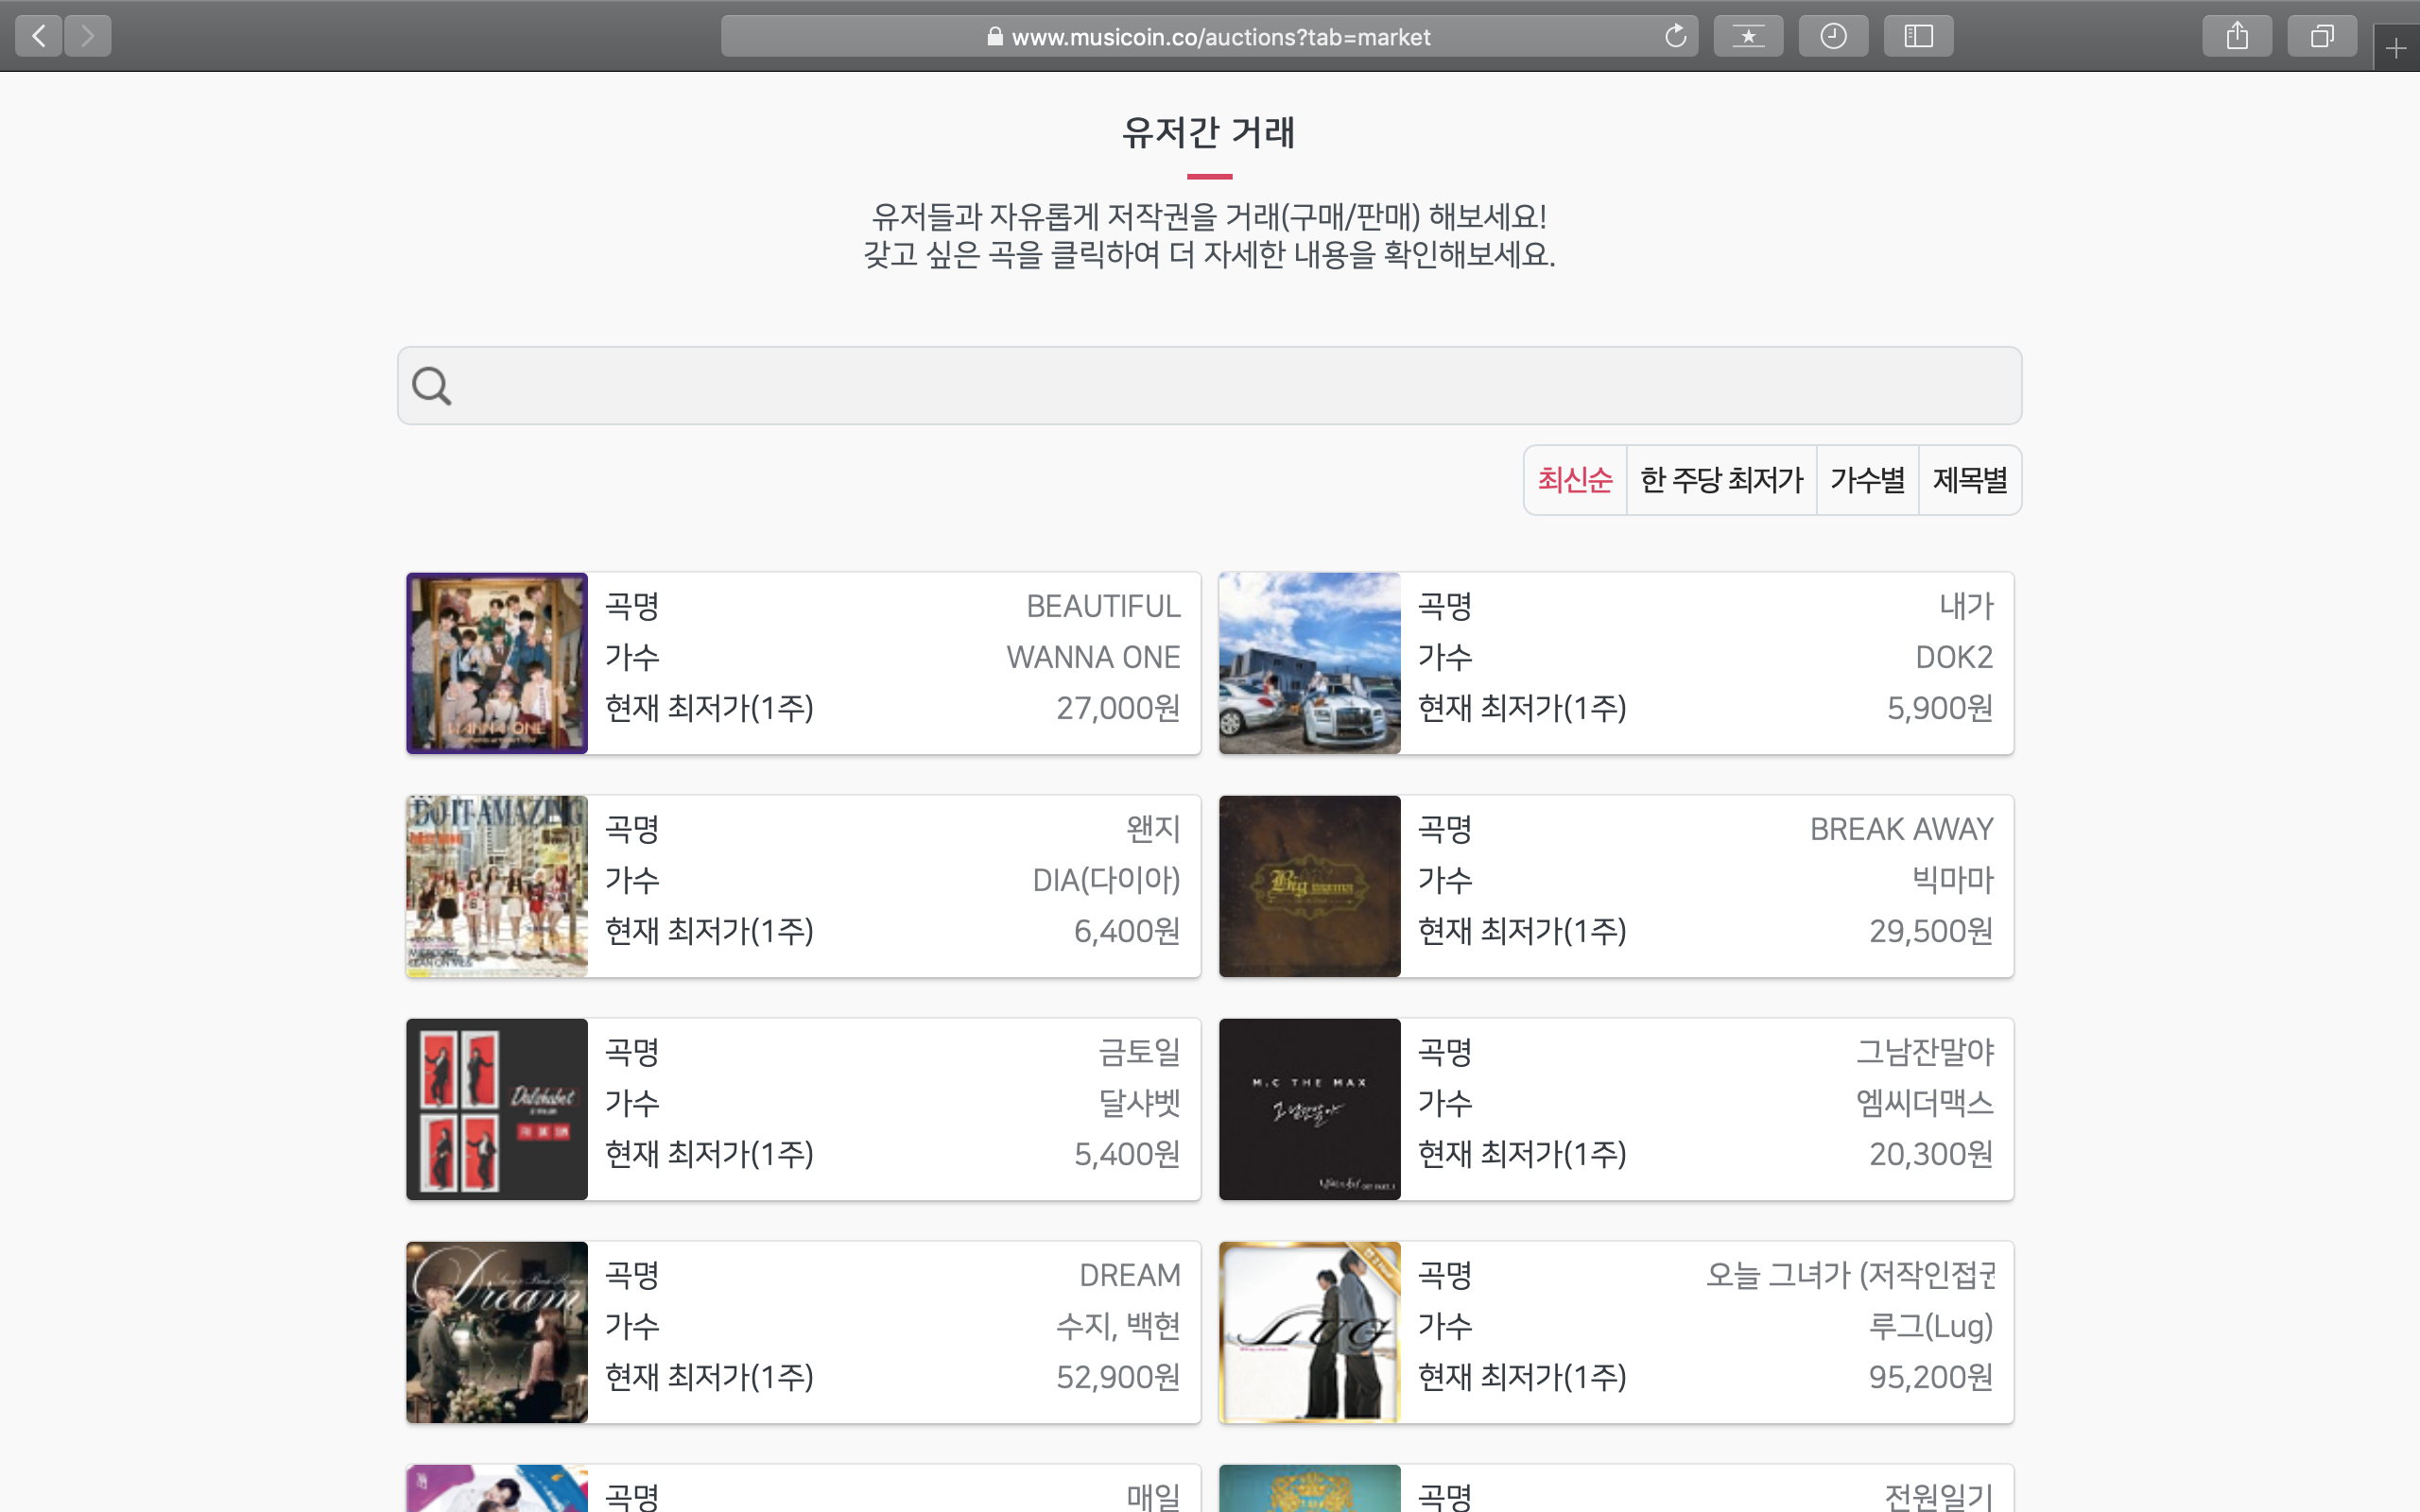Click the share icon in toolbar
2420x1512 pixels.
coord(2237,37)
